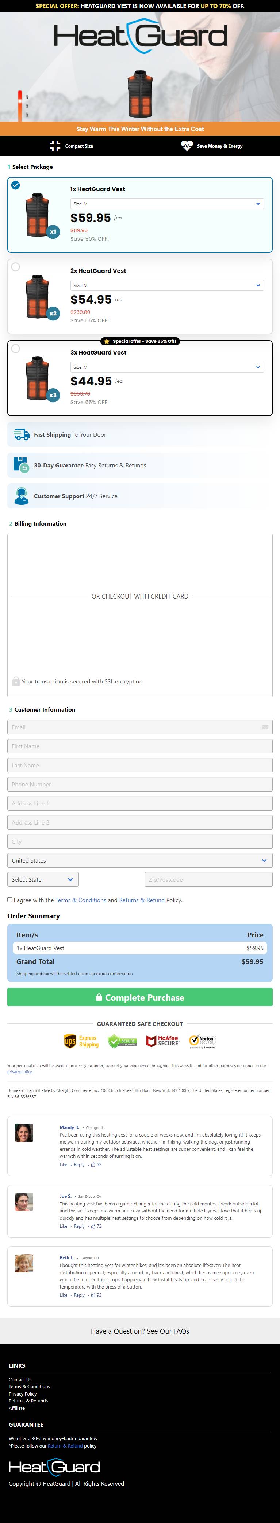This screenshot has height=1523, width=280.
Task: Expand the Select State dropdown
Action: [x=43, y=879]
